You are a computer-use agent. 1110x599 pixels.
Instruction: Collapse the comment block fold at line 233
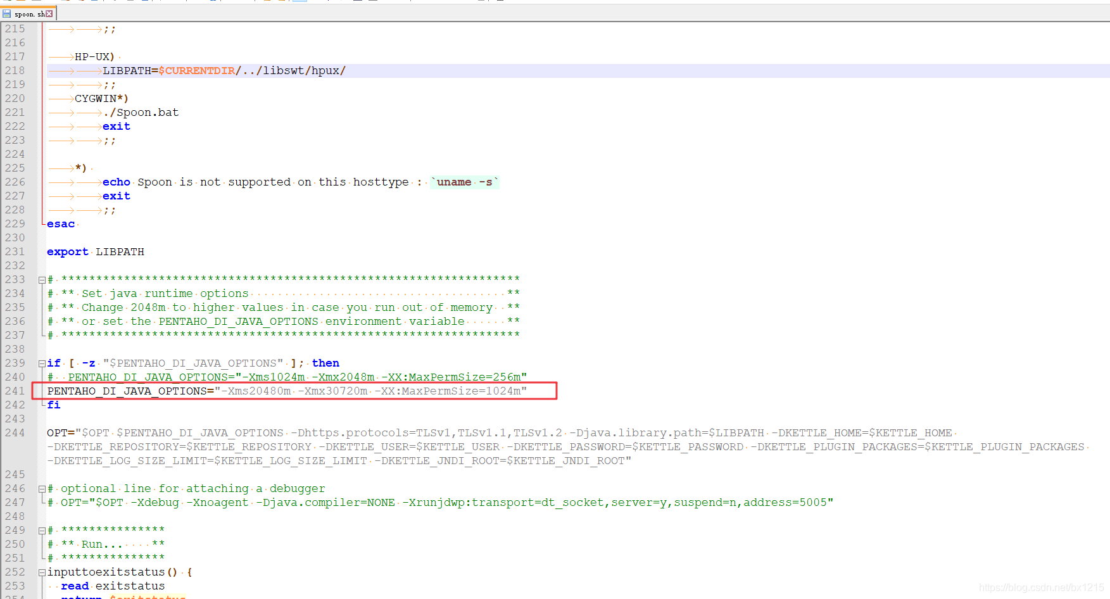(x=42, y=280)
